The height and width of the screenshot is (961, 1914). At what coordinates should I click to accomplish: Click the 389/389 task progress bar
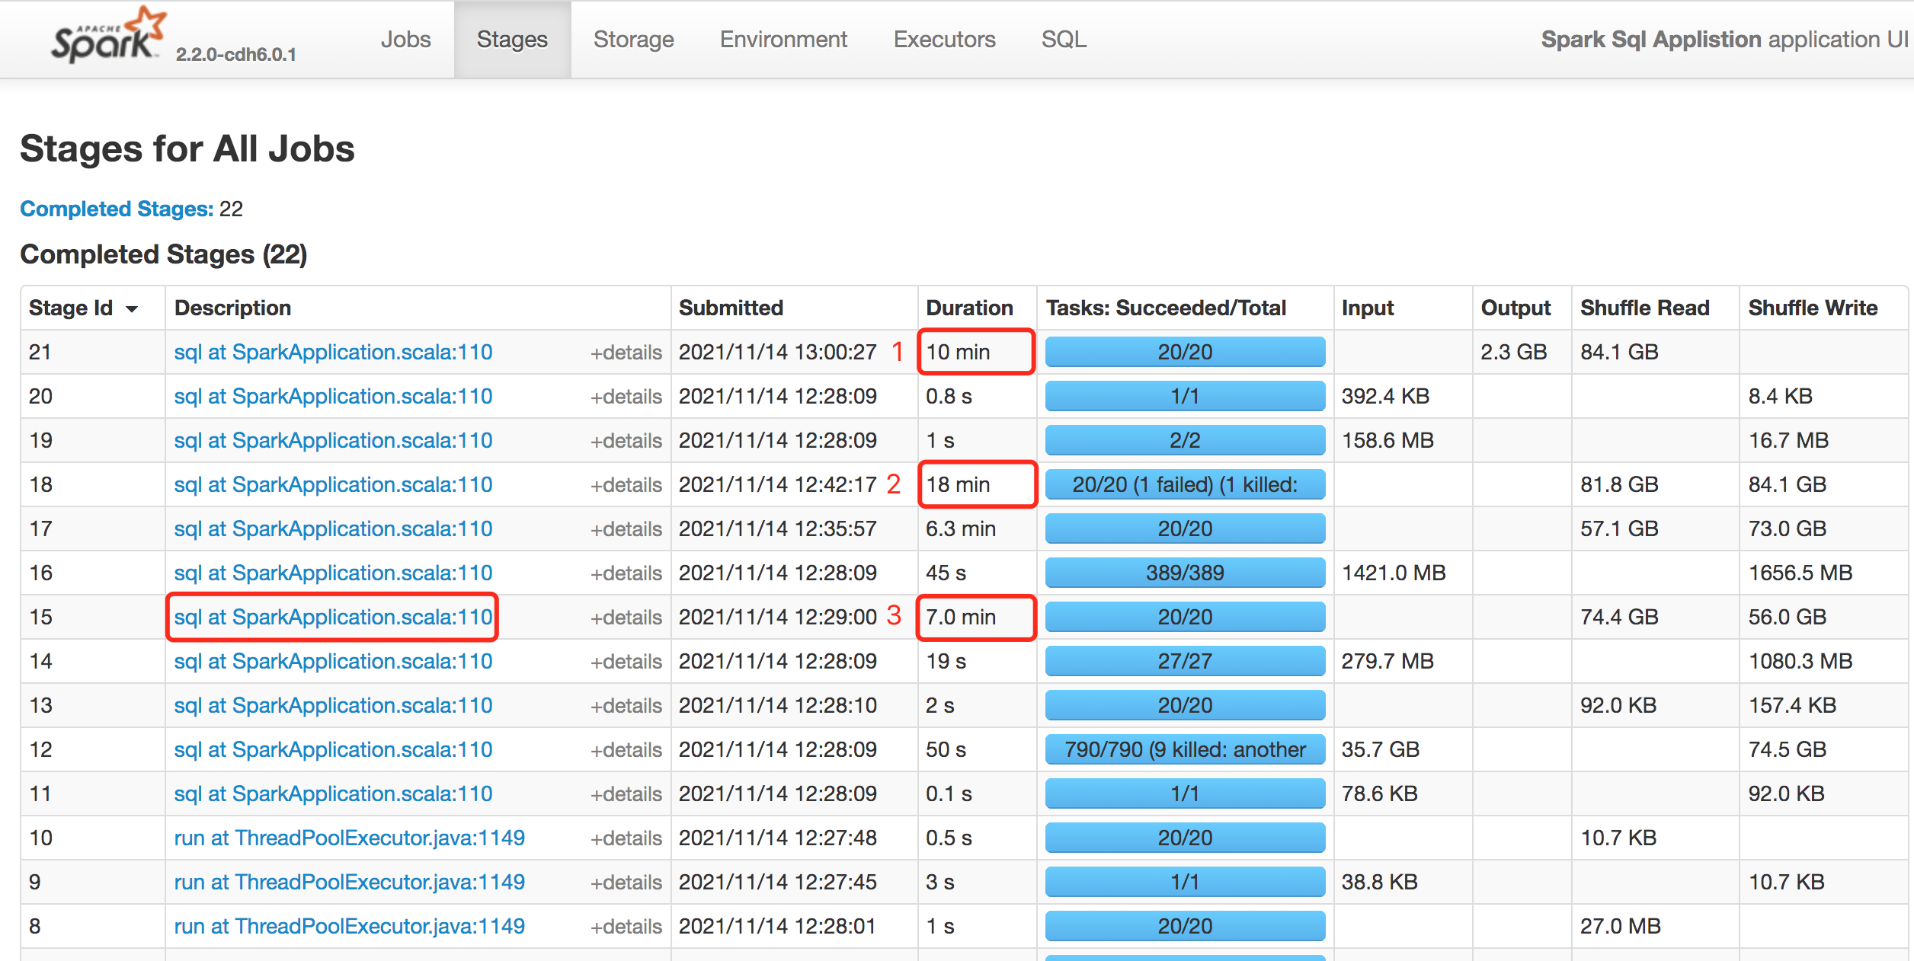[x=1184, y=573]
